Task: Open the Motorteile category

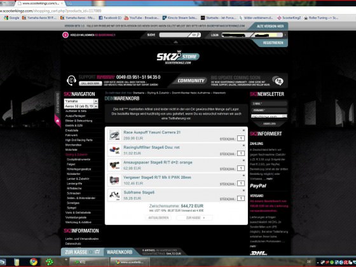Action: click(x=71, y=149)
